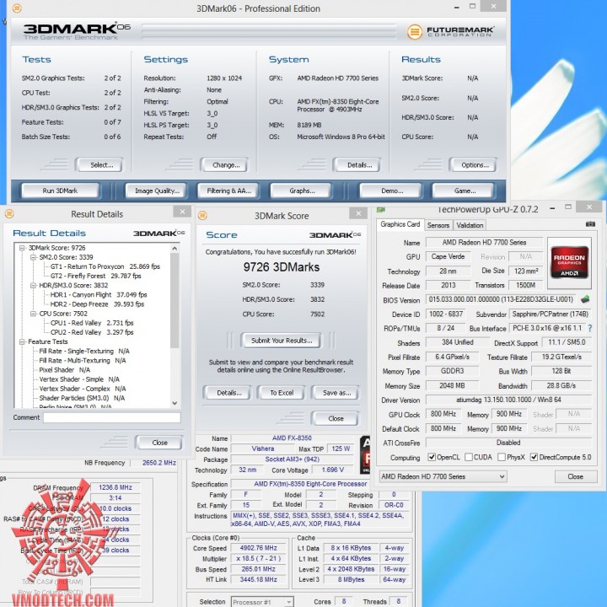Screen dimensions: 607x607
Task: Click the Futuremark Corporation logo
Action: [x=450, y=31]
